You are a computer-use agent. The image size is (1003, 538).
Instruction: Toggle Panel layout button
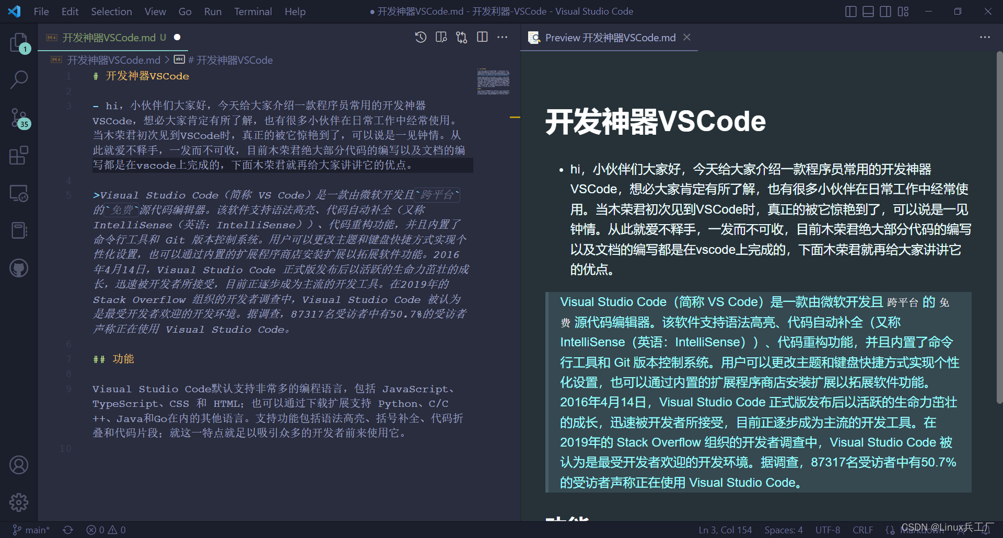point(868,11)
